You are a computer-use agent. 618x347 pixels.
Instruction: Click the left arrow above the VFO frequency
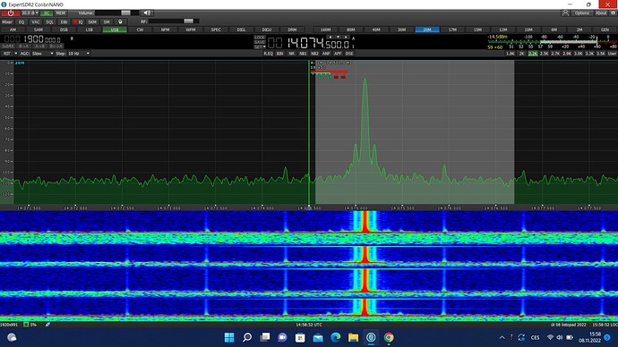pos(330,37)
